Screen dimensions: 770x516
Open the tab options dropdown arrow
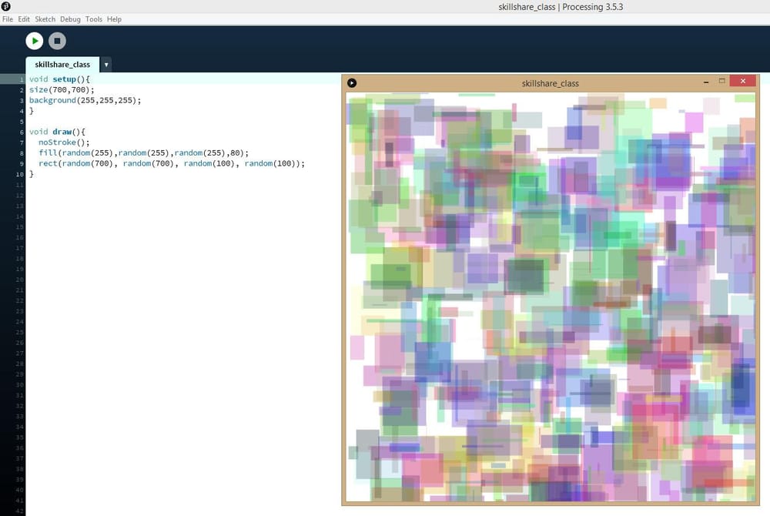[x=106, y=65]
